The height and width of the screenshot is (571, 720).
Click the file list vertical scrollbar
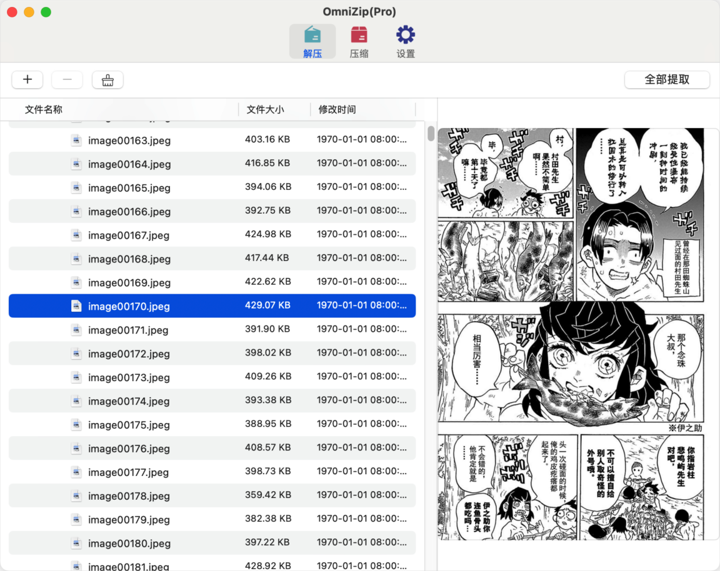(x=431, y=133)
